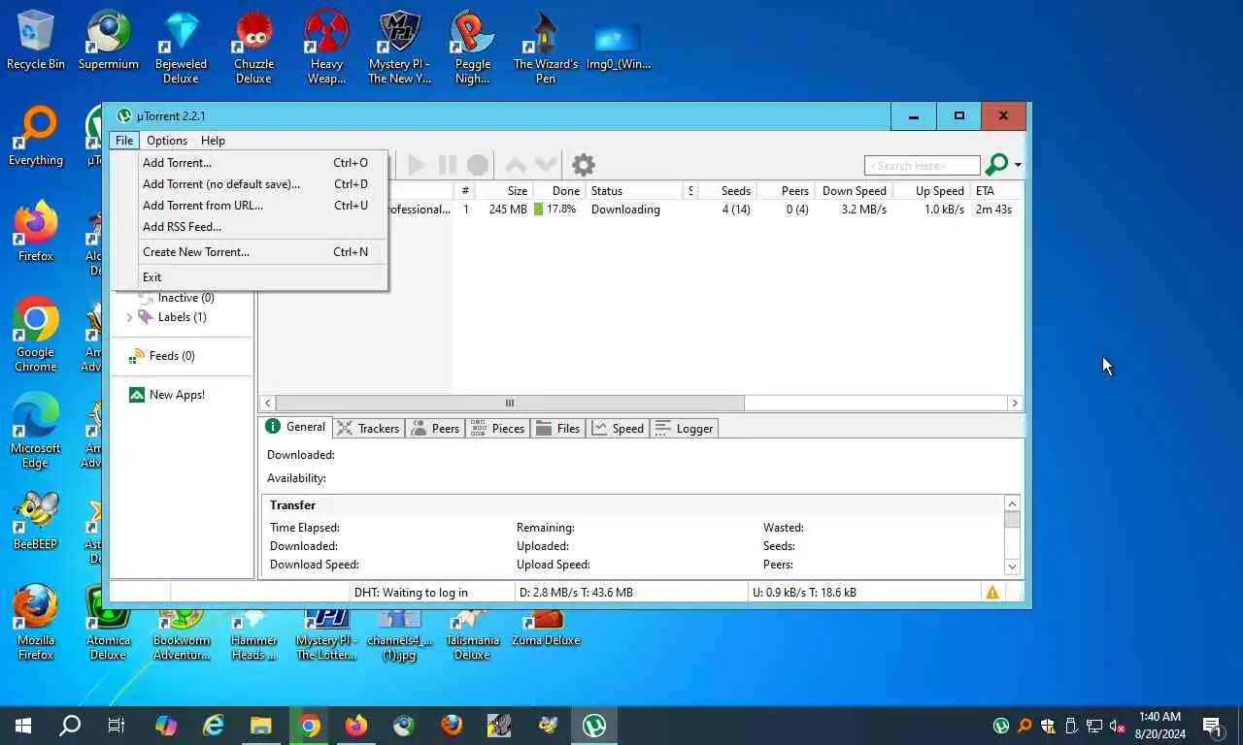Click the details pane scroll down arrow
The image size is (1243, 745).
click(1012, 567)
